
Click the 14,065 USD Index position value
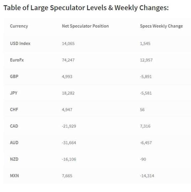click(x=68, y=44)
